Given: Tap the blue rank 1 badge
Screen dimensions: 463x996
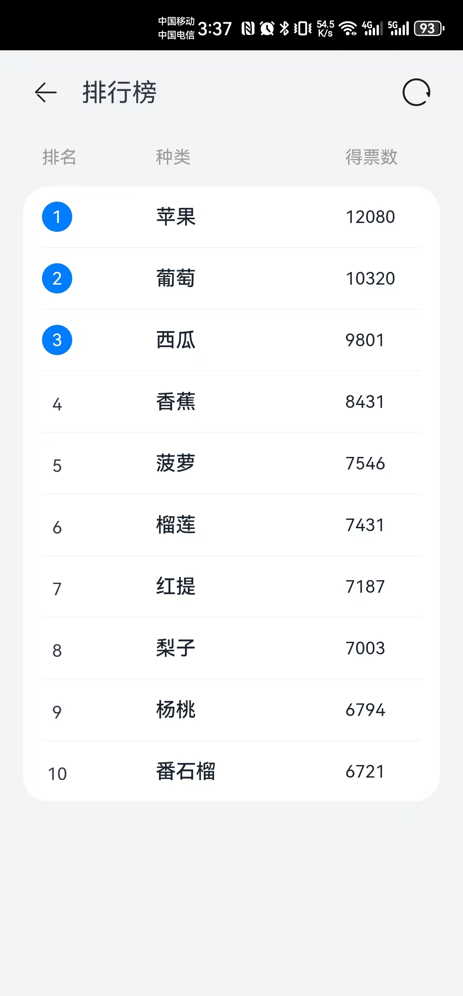Looking at the screenshot, I should [57, 217].
